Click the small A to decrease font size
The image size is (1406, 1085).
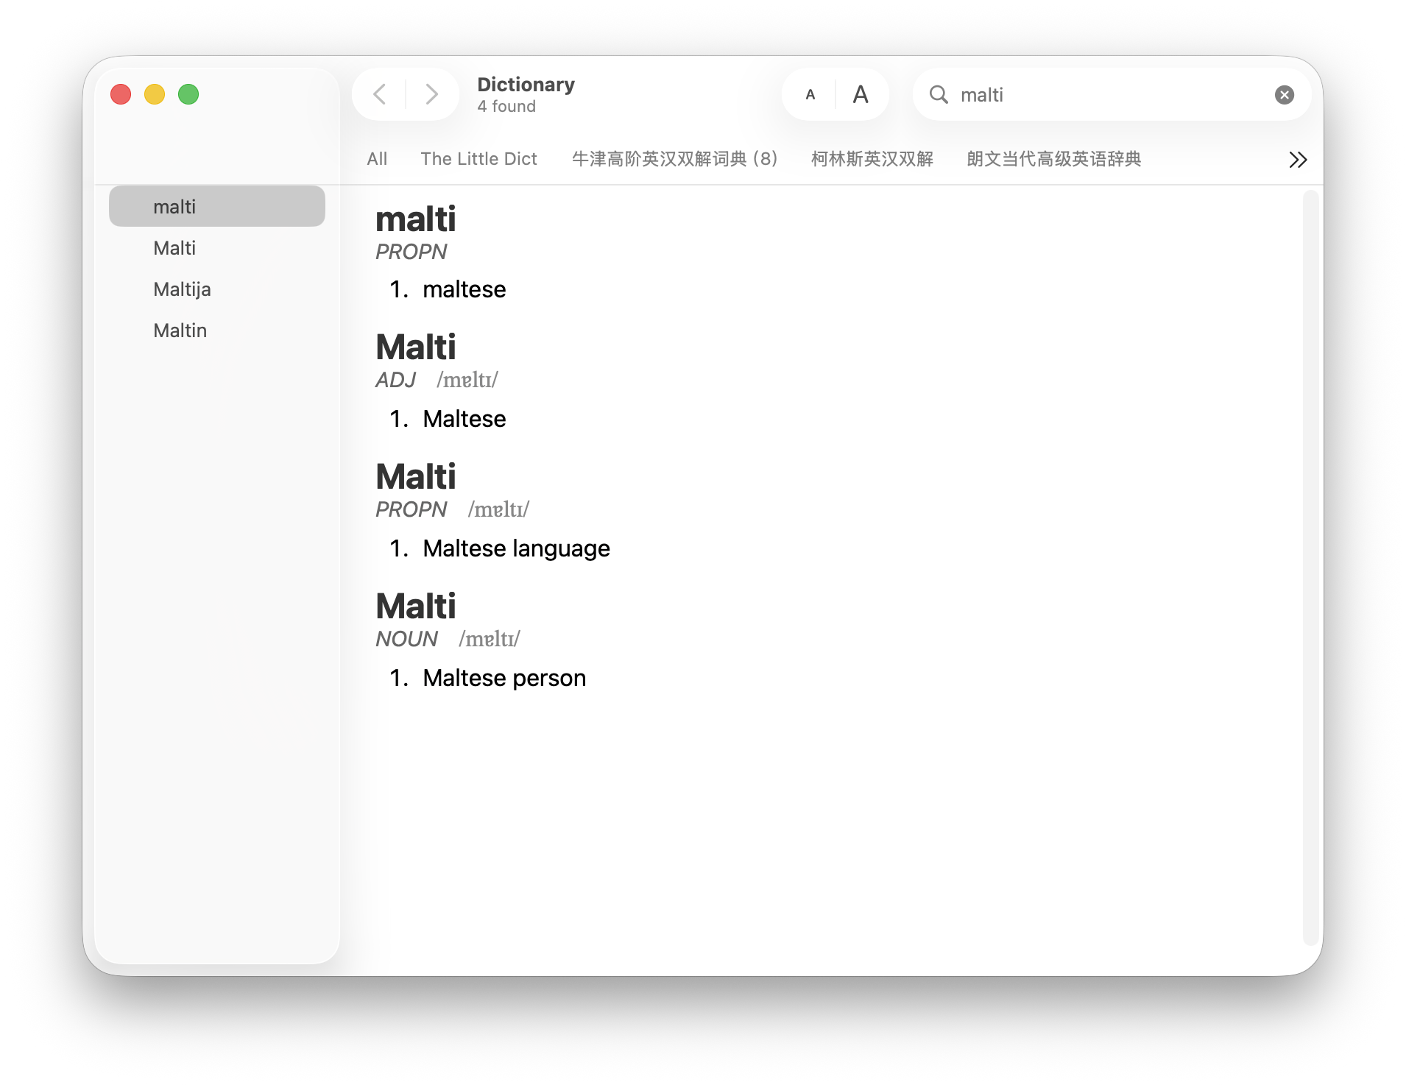(810, 94)
